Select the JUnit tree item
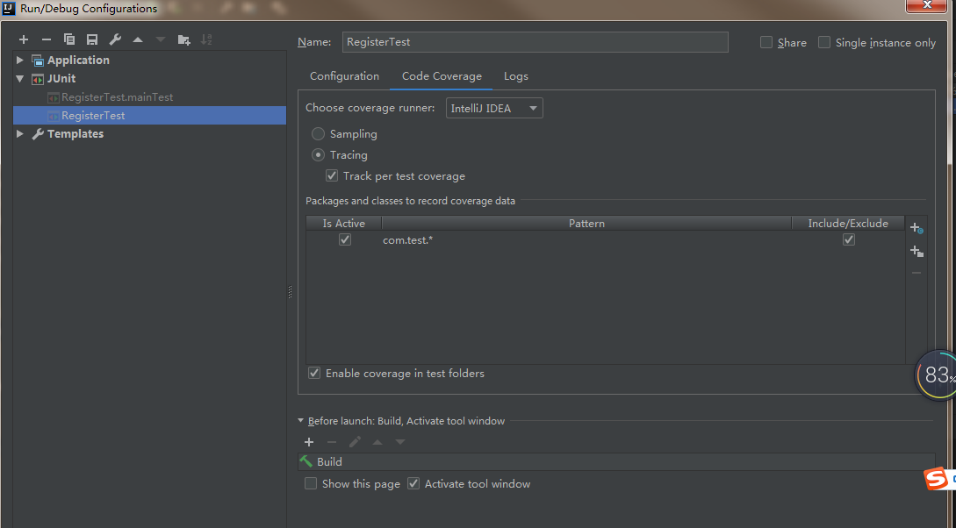This screenshot has width=956, height=528. (61, 79)
